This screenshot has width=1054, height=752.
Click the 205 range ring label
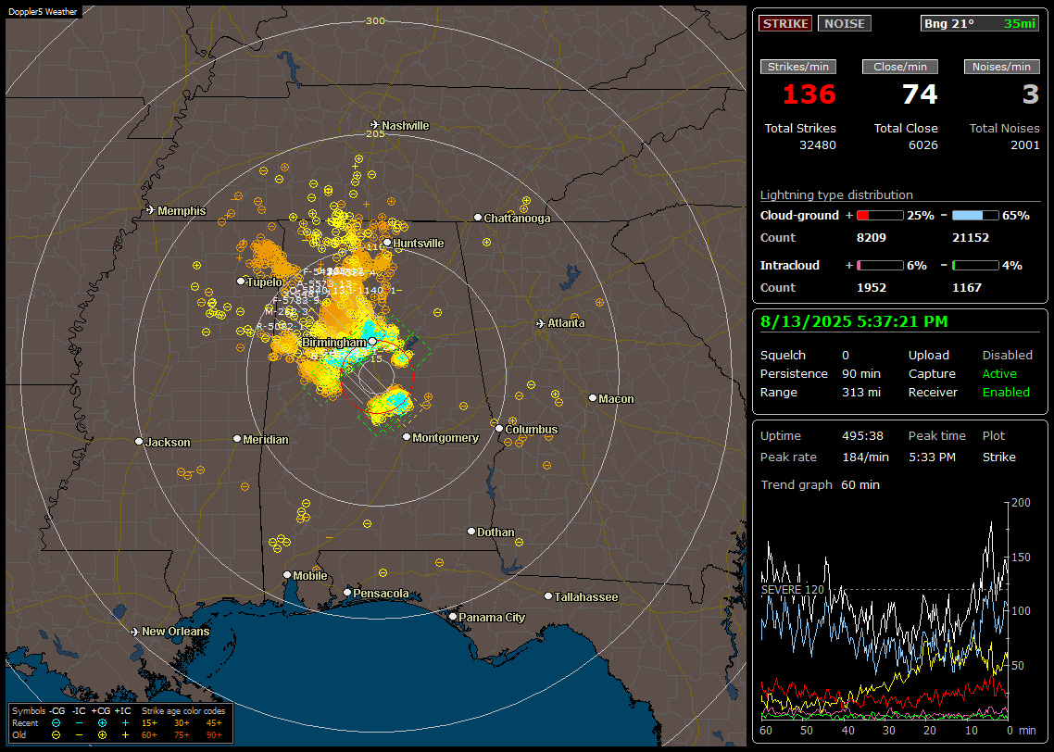click(375, 133)
